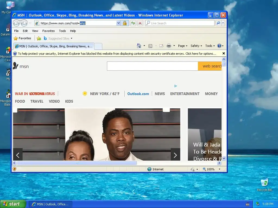Click the vertical scrollbar down arrow
The image size is (278, 208).
click(x=224, y=158)
